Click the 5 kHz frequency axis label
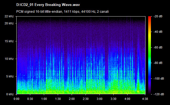 [10, 77]
